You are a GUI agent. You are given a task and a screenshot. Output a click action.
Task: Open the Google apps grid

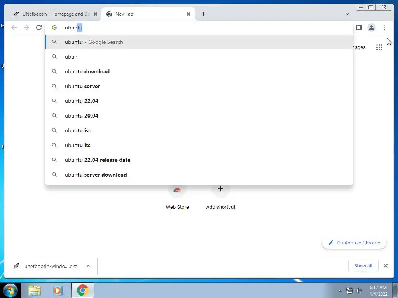[379, 47]
